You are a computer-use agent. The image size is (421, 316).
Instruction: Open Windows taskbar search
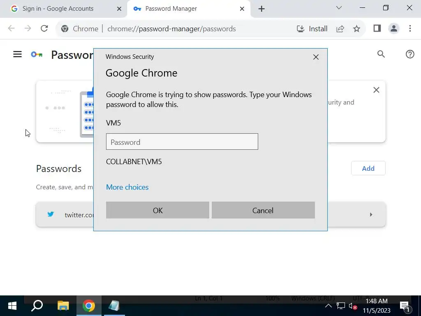pos(37,306)
